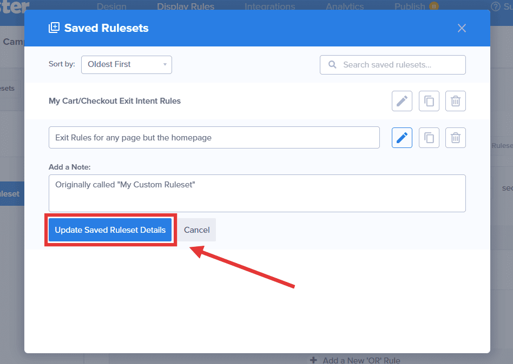Click the Saved Rulesets header icon
The image size is (513, 364).
pos(54,28)
